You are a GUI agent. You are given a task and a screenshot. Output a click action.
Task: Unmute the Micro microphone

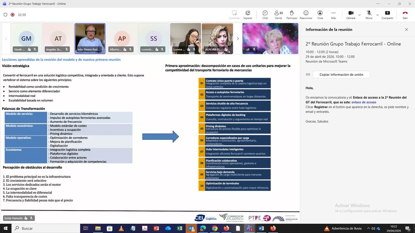tap(369, 14)
